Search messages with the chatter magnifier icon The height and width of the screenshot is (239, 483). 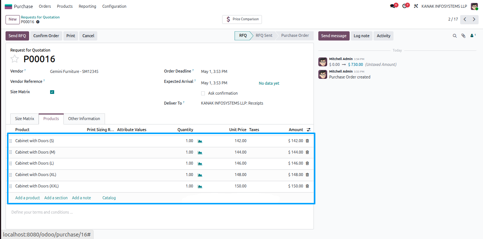455,36
